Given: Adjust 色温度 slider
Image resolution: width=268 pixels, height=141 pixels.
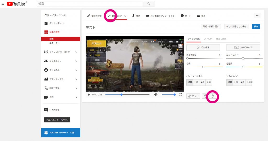Looking at the screenshot, I should pos(244,67).
